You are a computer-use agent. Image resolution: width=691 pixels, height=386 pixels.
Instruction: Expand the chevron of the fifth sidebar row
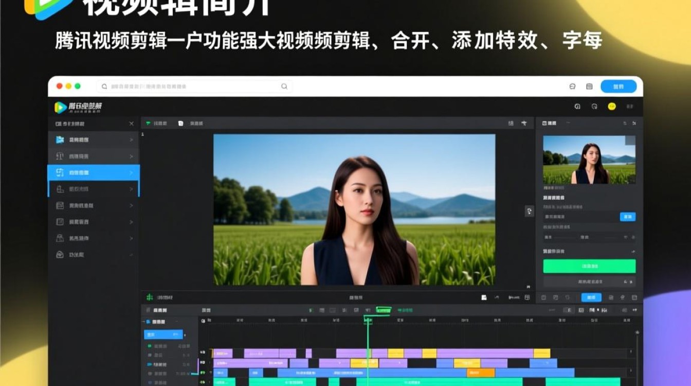coord(131,205)
